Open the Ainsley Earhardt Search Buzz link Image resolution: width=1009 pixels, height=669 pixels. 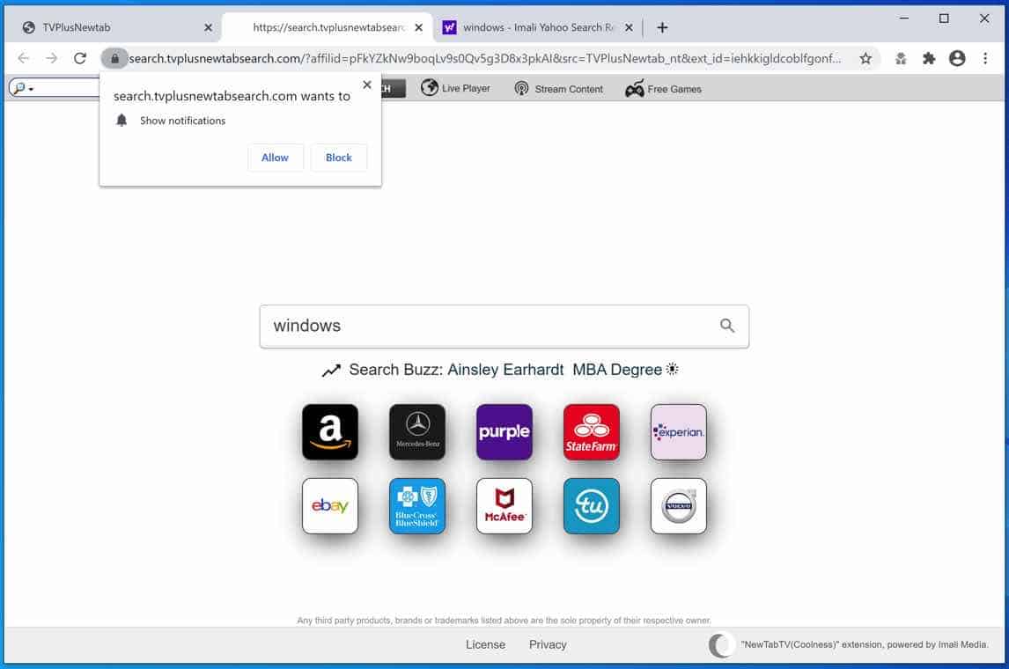[x=505, y=370]
